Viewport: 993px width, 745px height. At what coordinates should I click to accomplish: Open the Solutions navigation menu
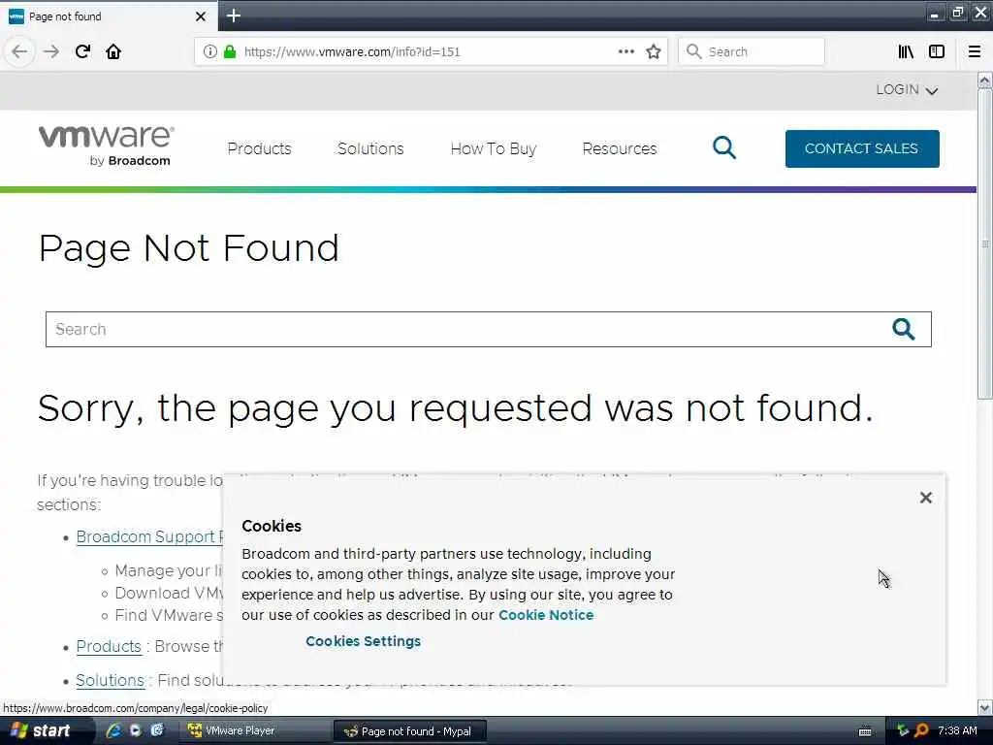click(370, 148)
